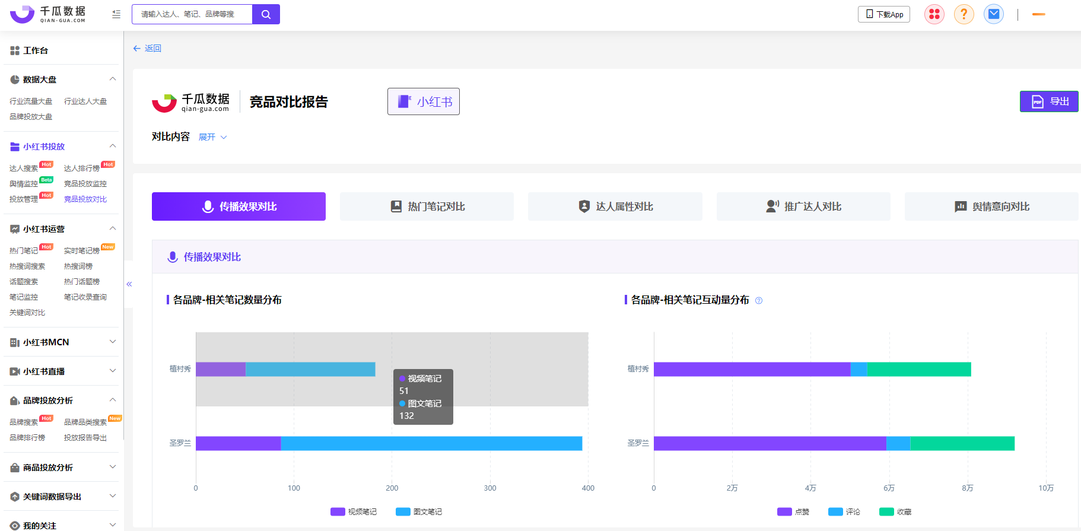Open 品牌排行榜 sidebar link
This screenshot has width=1081, height=531.
27,438
